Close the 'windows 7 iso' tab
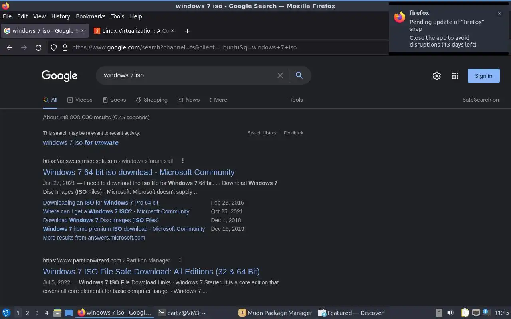This screenshot has height=319, width=511. click(83, 31)
